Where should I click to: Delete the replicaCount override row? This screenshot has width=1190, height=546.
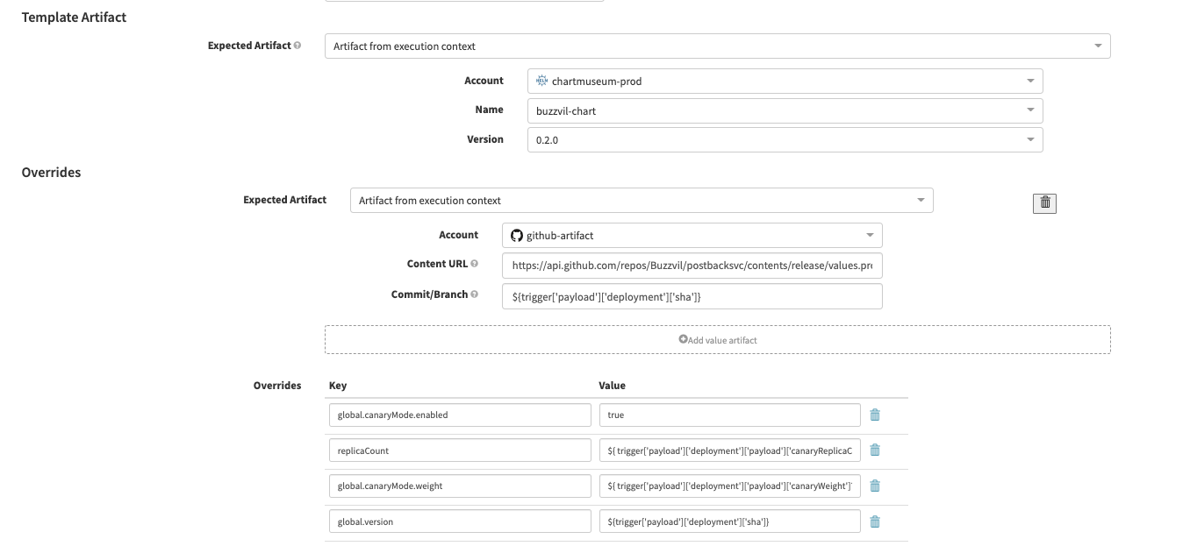[x=874, y=450]
